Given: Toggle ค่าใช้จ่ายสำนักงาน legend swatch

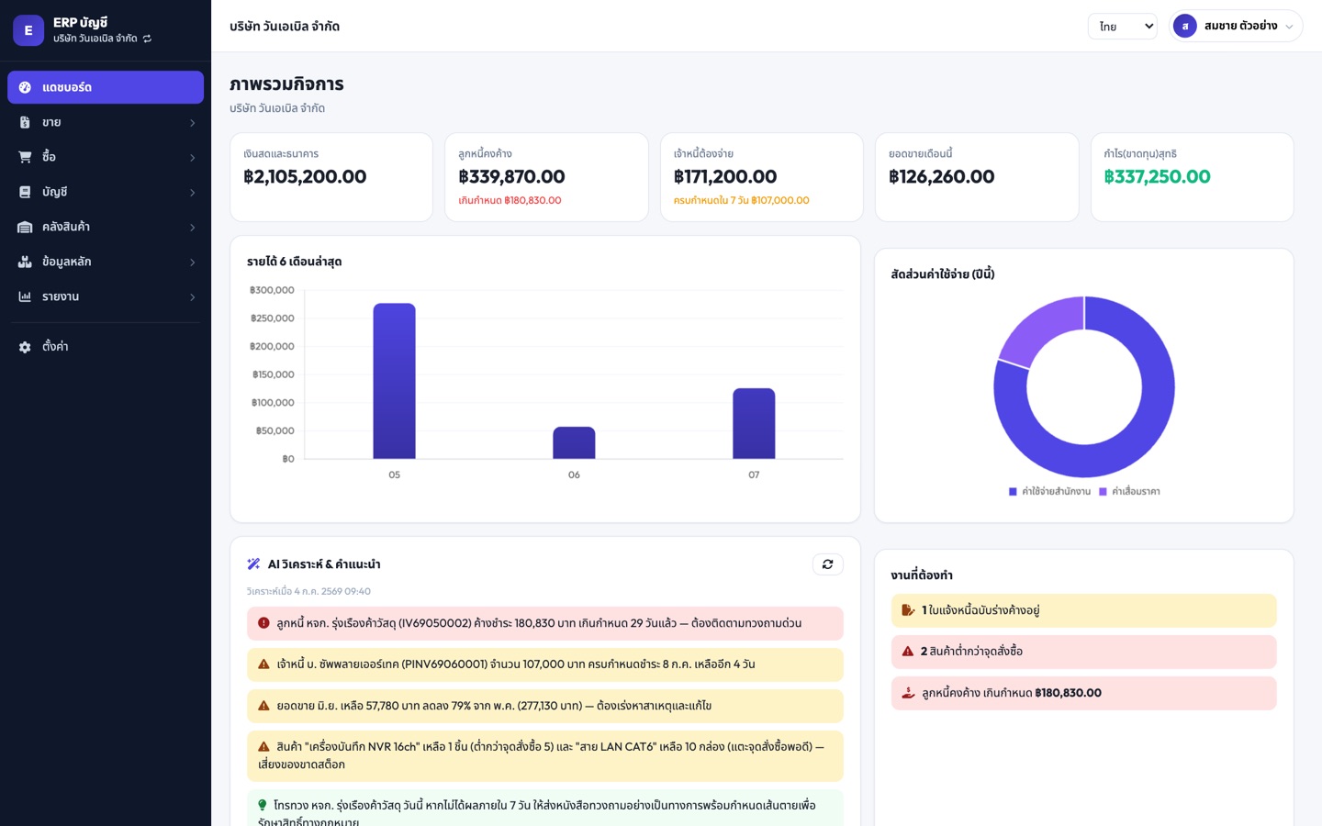Looking at the screenshot, I should pyautogui.click(x=1013, y=492).
